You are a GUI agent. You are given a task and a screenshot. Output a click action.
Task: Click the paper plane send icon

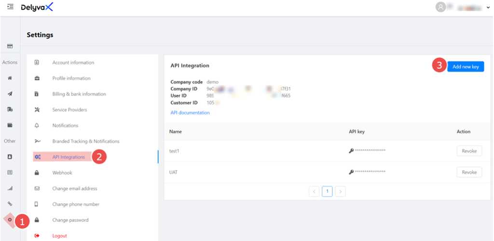click(10, 94)
